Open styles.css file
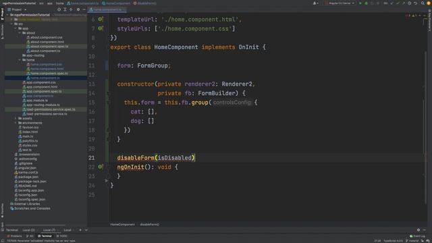432x243 pixels. 28,146
